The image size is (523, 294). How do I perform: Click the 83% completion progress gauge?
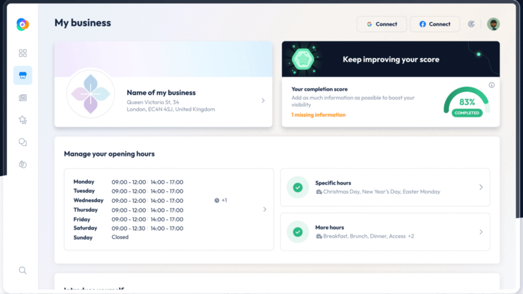tap(465, 104)
